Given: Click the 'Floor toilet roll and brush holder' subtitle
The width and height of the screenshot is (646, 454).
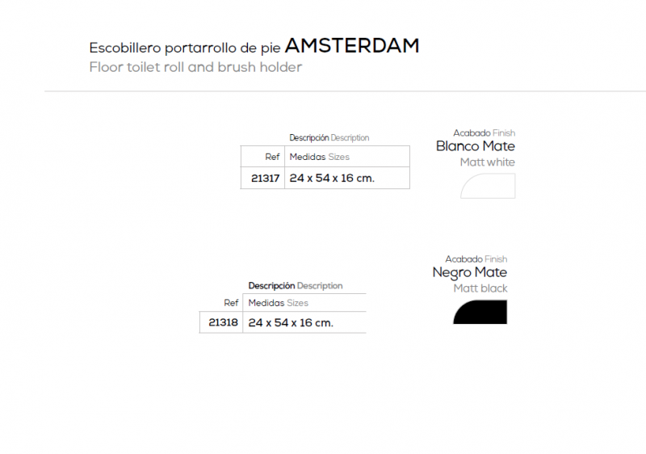Looking at the screenshot, I should click(195, 67).
